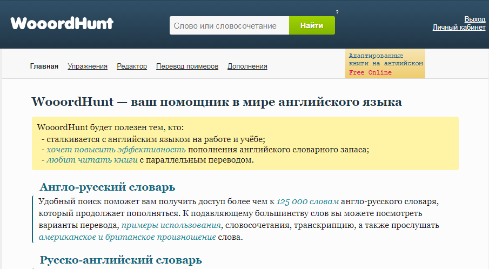Viewport: 489px width, 269px height.
Task: Open американское и британское произношение link
Action: point(127,237)
